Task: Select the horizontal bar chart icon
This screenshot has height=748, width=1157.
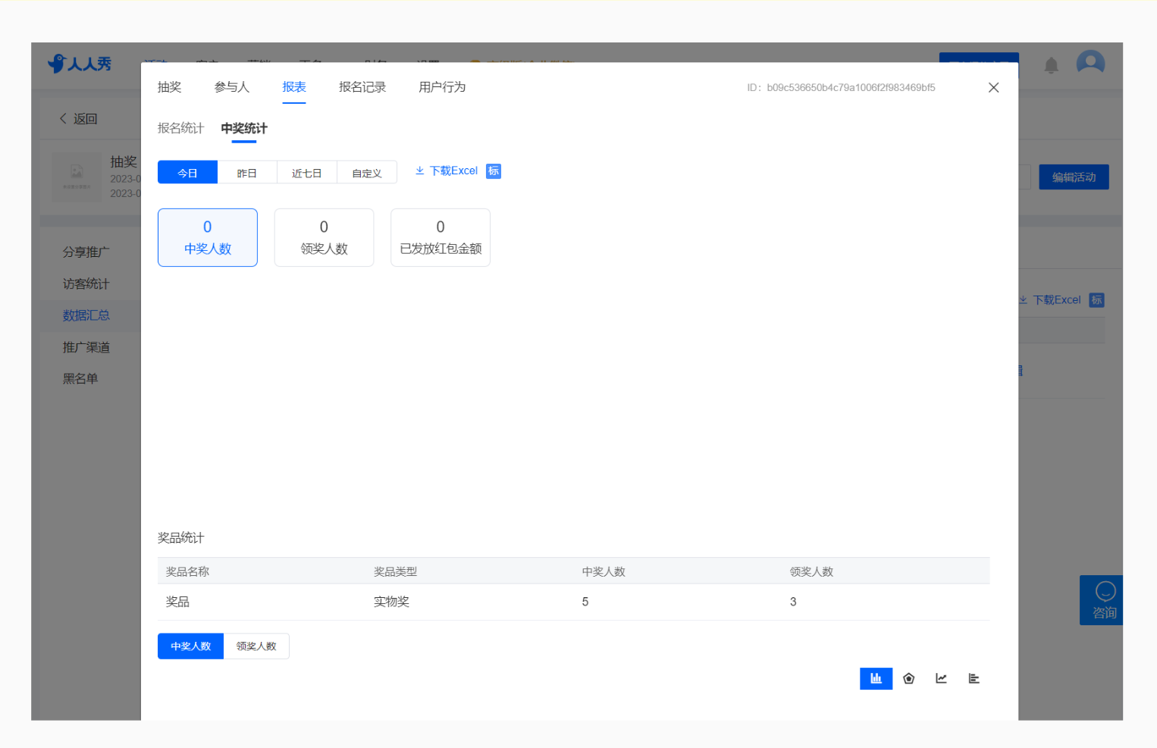Action: pos(974,678)
